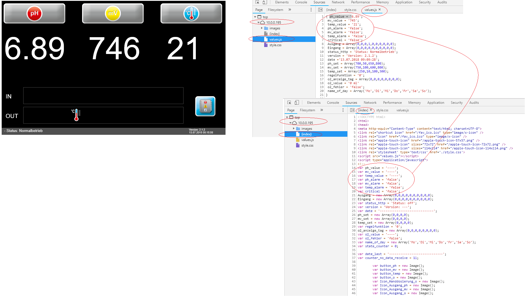Open Filesystem navigator tab in upper DevTools
This screenshot has height=297, width=525.
click(x=275, y=10)
